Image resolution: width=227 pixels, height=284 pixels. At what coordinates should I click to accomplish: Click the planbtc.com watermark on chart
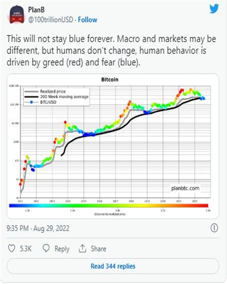[x=185, y=188]
